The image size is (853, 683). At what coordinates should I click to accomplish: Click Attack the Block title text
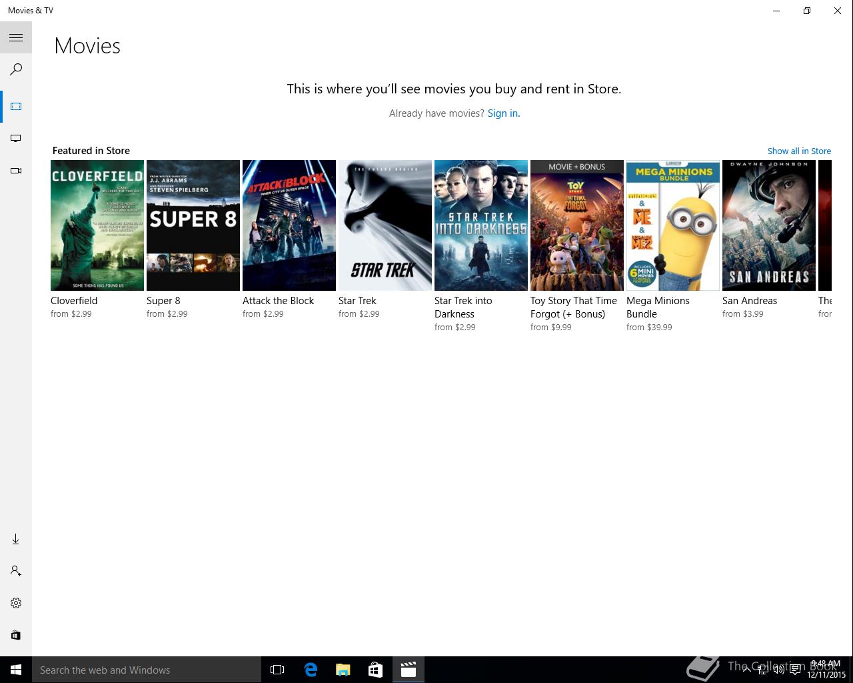pos(278,301)
